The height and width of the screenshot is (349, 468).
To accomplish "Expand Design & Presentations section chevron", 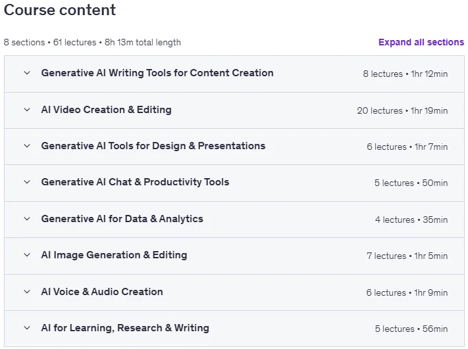I will (27, 146).
